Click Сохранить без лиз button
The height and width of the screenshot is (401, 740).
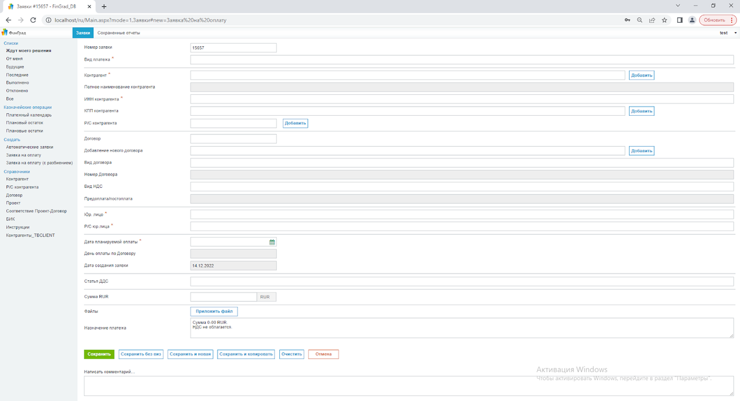[x=141, y=354]
